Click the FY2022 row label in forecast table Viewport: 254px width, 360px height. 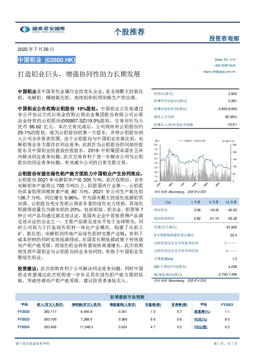pyautogui.click(x=24, y=312)
